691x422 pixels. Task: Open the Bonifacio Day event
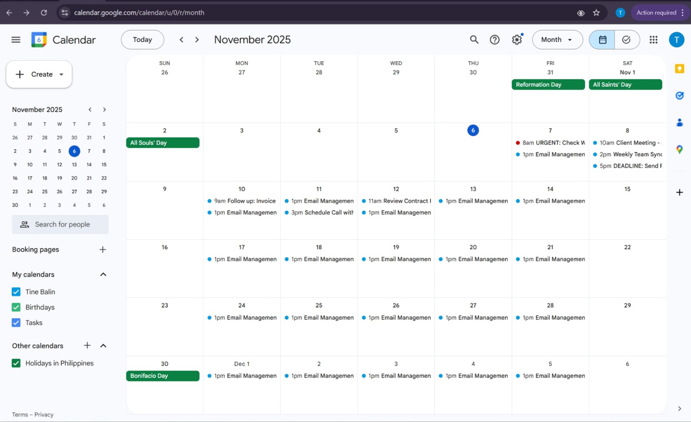tap(163, 376)
